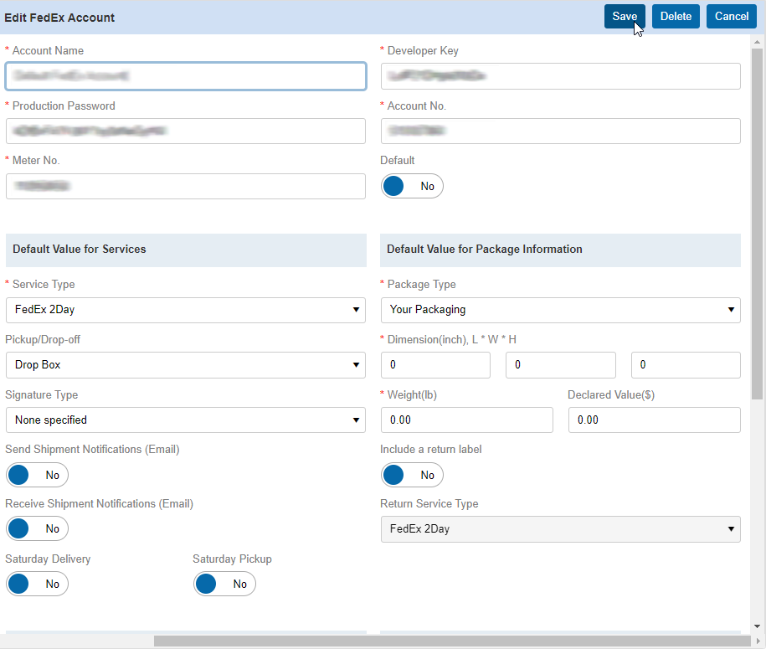Click the Weight(lb) input field

(x=466, y=420)
